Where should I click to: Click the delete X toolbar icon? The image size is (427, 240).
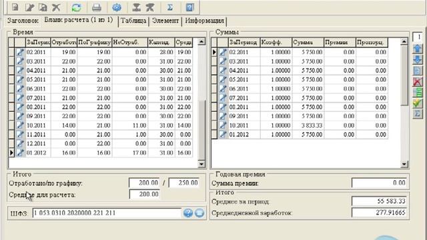tap(56, 7)
